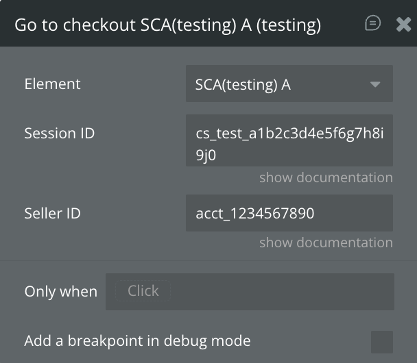Show documentation for Seller ID
This screenshot has width=417, height=363.
(x=326, y=242)
